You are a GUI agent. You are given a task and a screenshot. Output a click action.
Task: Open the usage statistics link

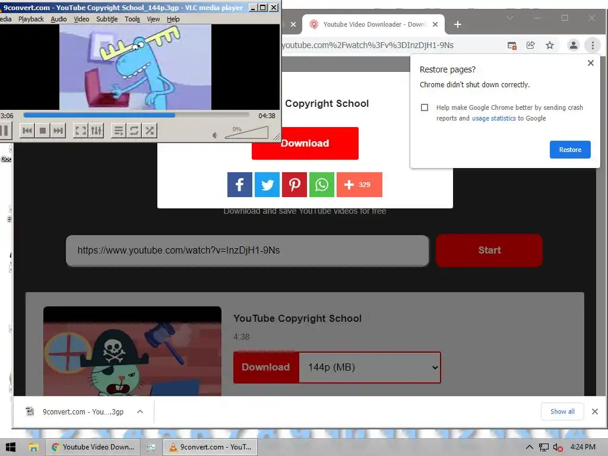click(493, 118)
